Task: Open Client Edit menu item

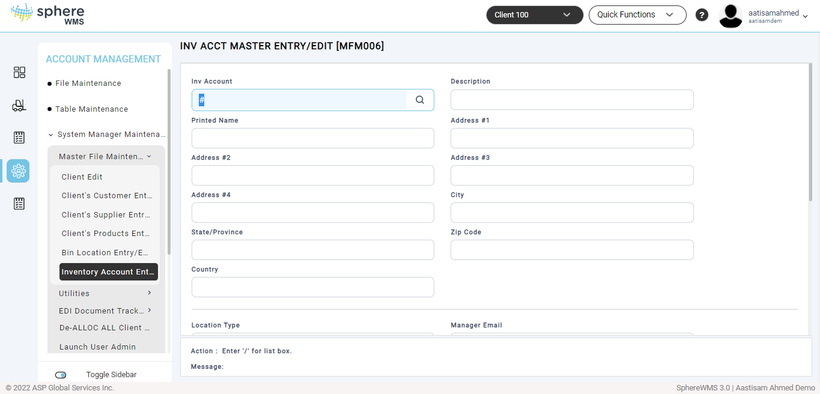Action: click(x=82, y=177)
